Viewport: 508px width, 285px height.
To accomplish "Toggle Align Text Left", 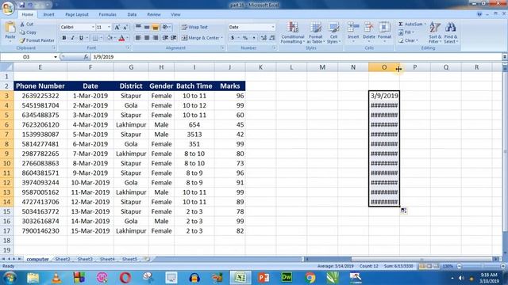I will coord(138,38).
